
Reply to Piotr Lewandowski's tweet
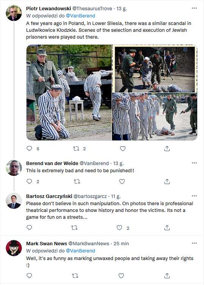click(x=29, y=148)
